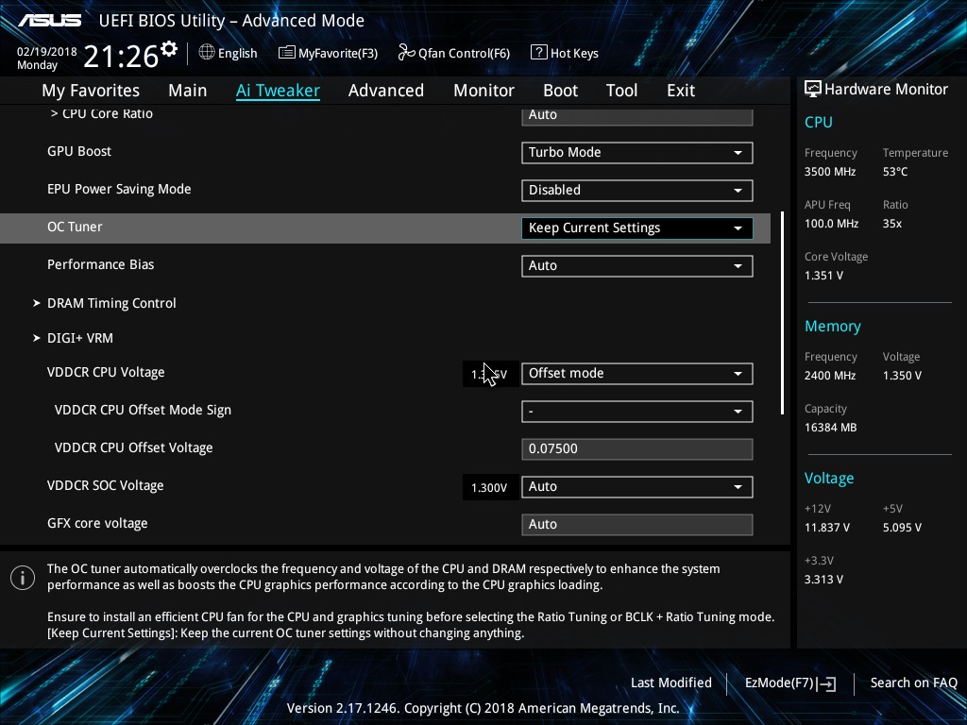
Task: Click the GFX core voltage field
Action: click(x=637, y=525)
